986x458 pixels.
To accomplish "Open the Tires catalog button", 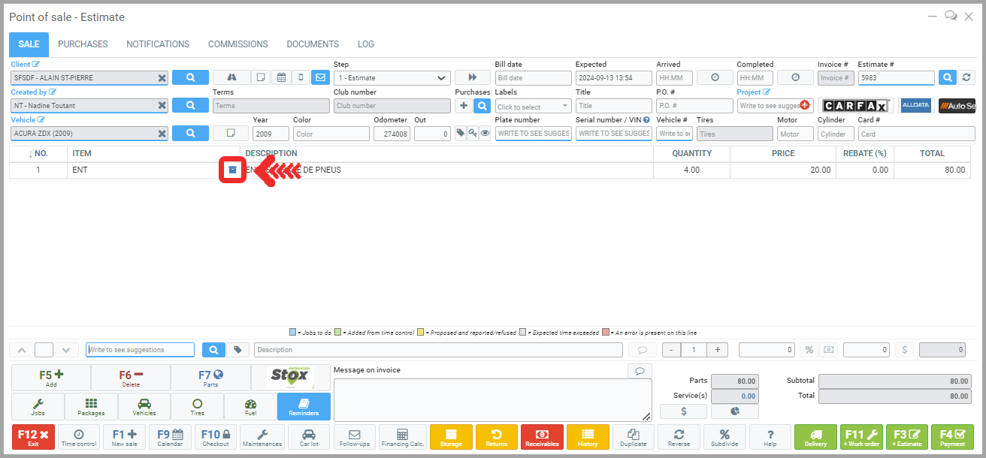I will (x=197, y=406).
